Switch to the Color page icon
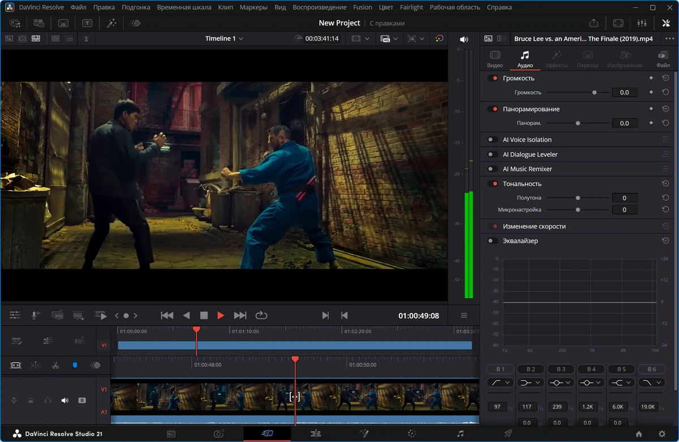 pos(412,434)
